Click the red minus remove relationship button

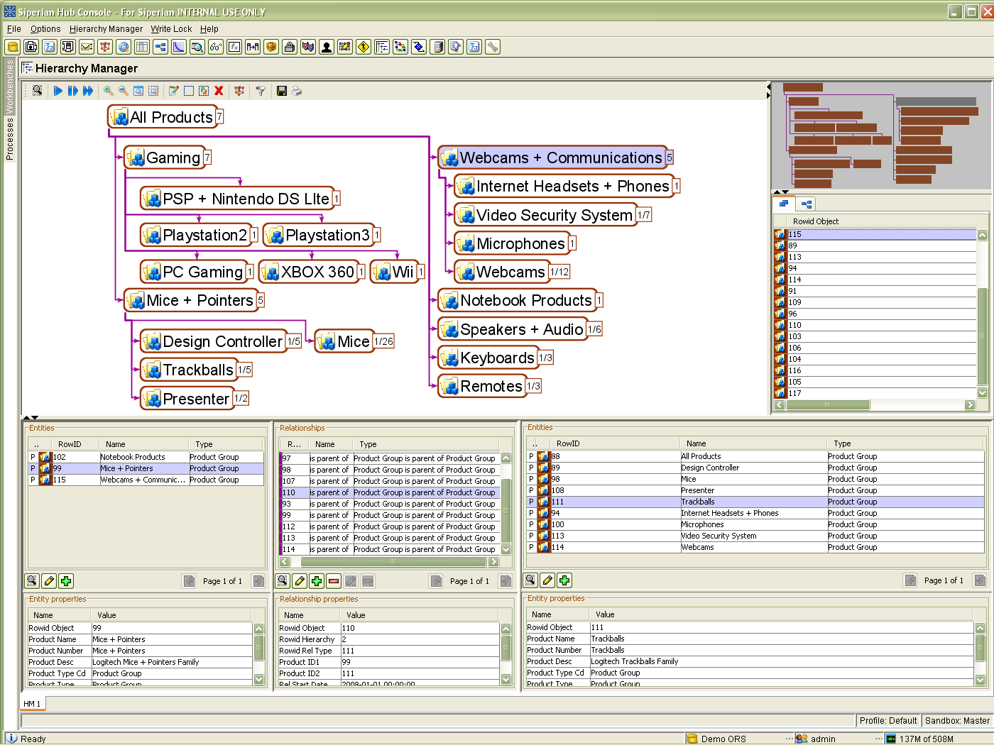pos(334,581)
